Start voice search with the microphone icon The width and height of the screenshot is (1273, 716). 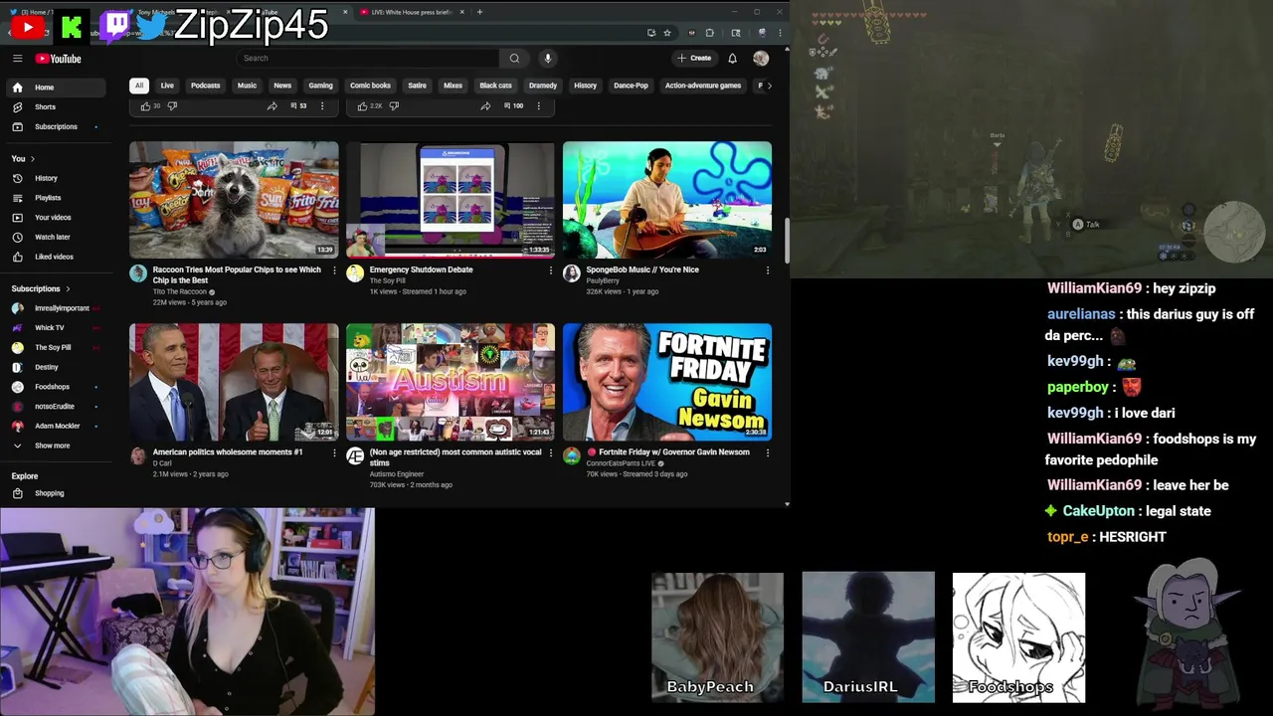[x=547, y=59]
